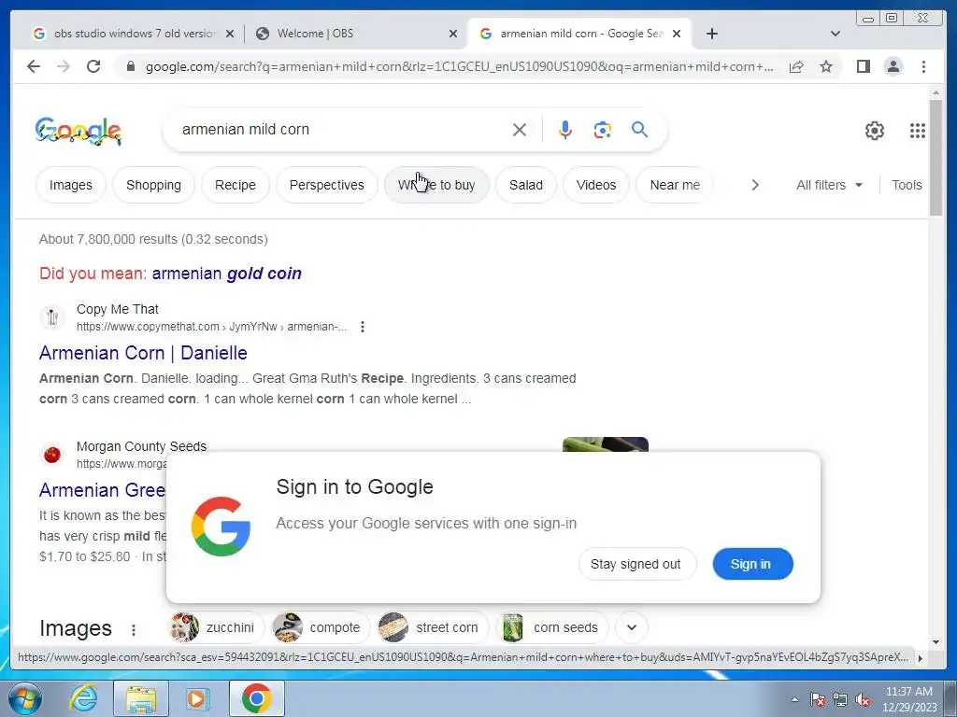Select the Shopping filter chip
The width and height of the screenshot is (957, 717).
point(154,185)
